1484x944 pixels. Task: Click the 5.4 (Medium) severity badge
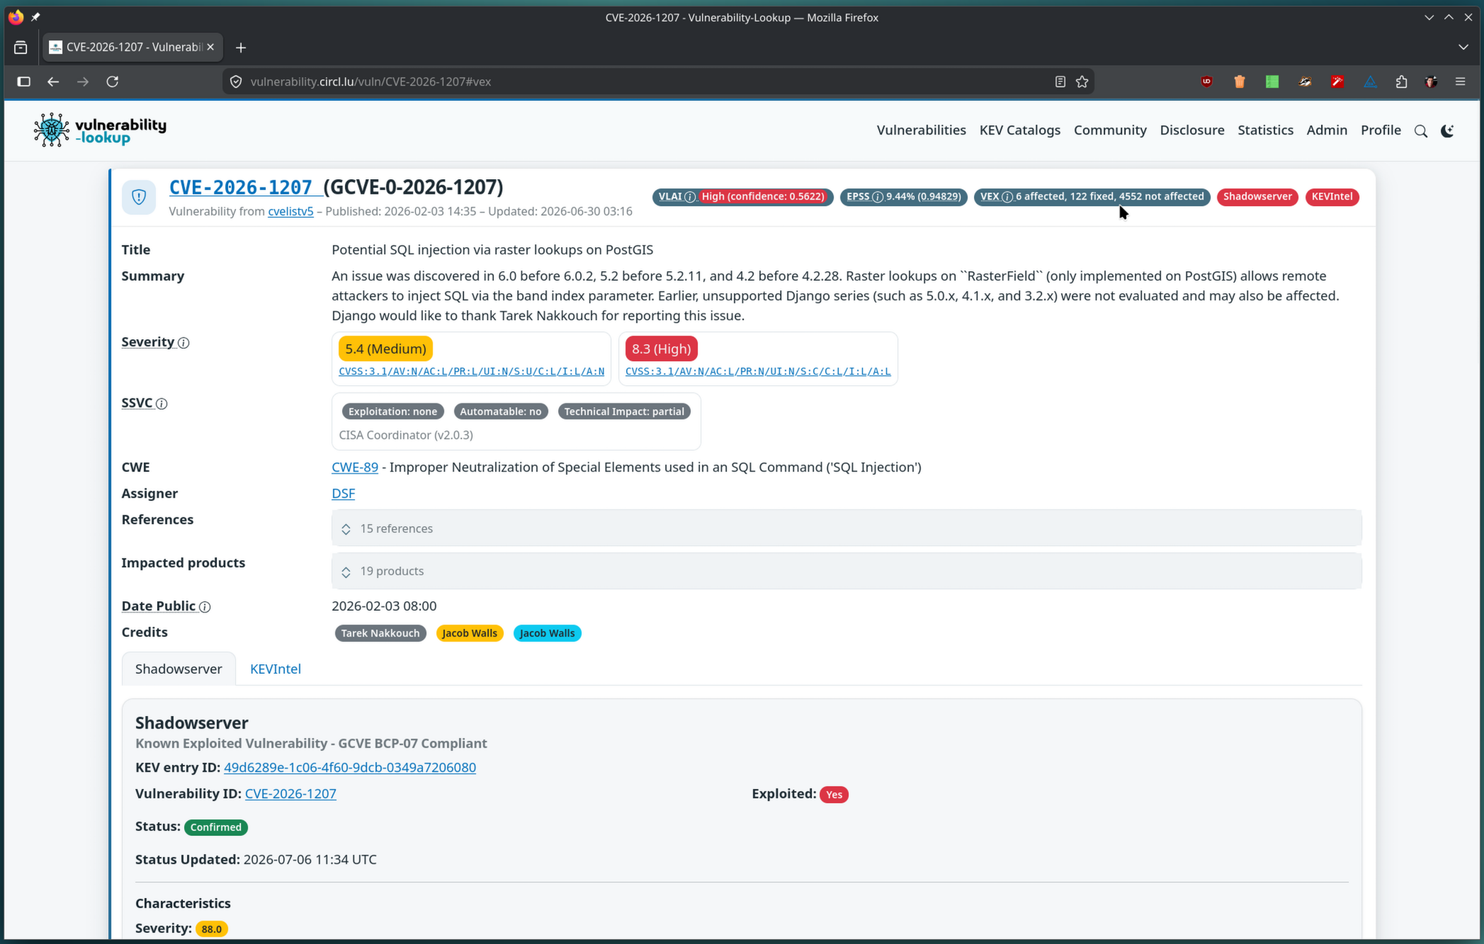385,349
